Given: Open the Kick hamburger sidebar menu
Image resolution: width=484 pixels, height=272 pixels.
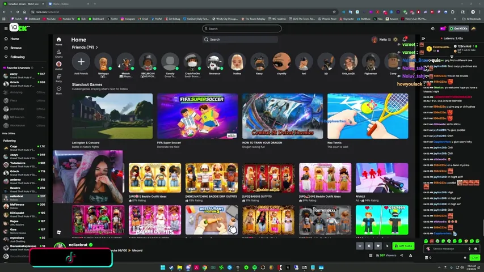Looking at the screenshot, I should [6, 28].
